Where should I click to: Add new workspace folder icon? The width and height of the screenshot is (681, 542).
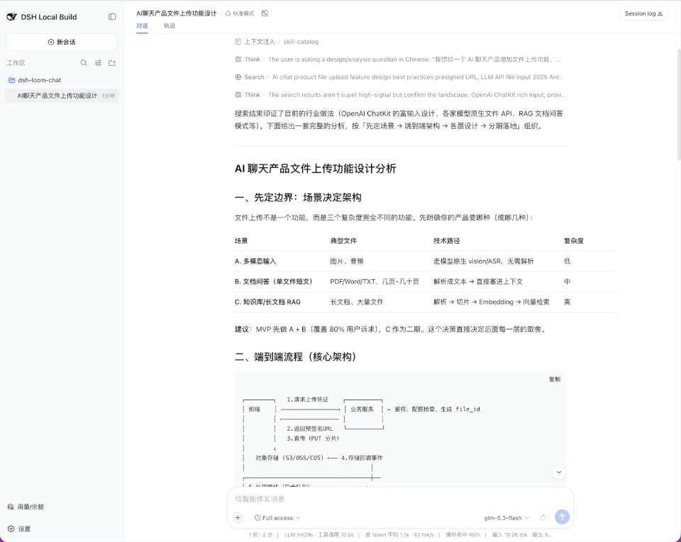pyautogui.click(x=112, y=63)
